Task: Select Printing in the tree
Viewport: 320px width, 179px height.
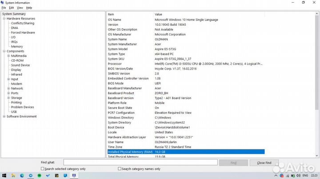Action: [x=16, y=102]
